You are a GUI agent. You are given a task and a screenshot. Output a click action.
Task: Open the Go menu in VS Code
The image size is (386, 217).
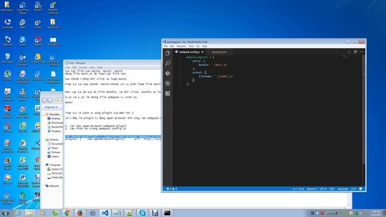(198, 46)
